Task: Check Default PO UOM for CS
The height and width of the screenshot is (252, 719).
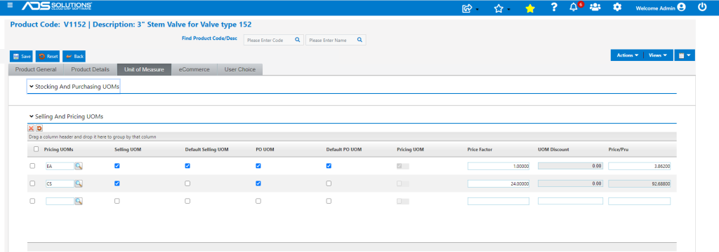Action: [x=329, y=183]
